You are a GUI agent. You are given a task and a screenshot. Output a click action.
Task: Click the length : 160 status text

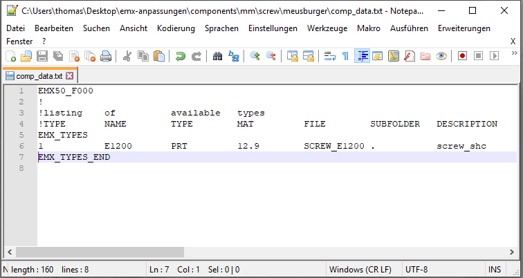[x=33, y=269]
